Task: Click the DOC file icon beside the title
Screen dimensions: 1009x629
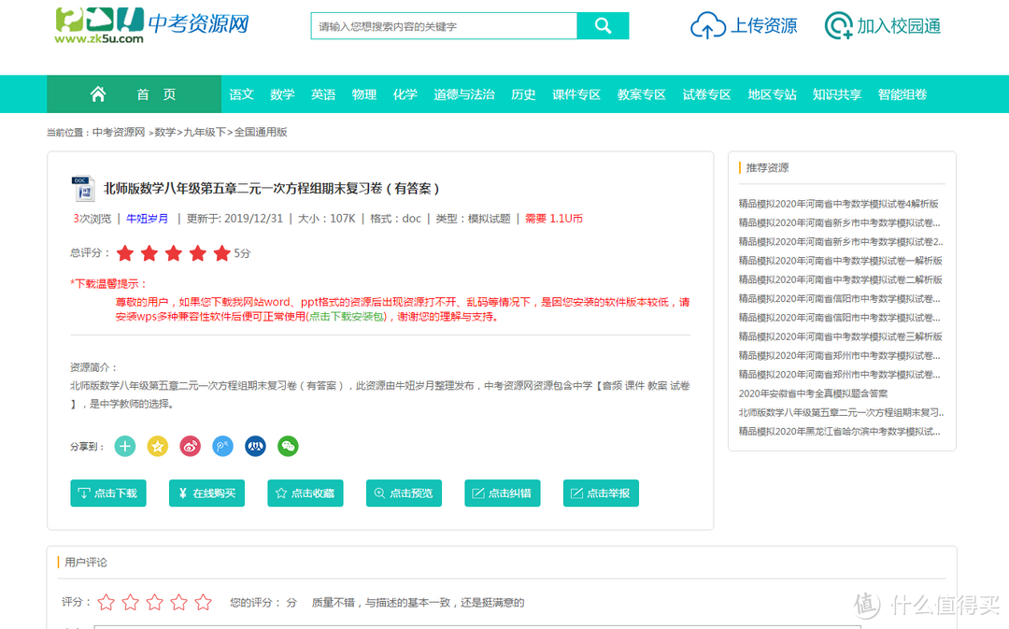Action: (82, 188)
